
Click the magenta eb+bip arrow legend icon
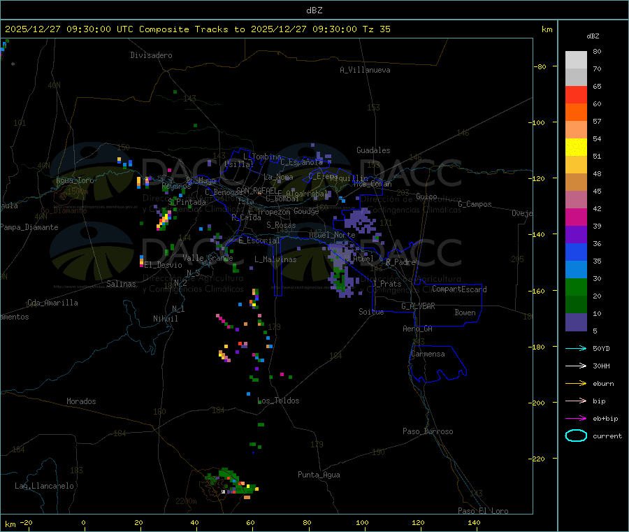coord(576,419)
